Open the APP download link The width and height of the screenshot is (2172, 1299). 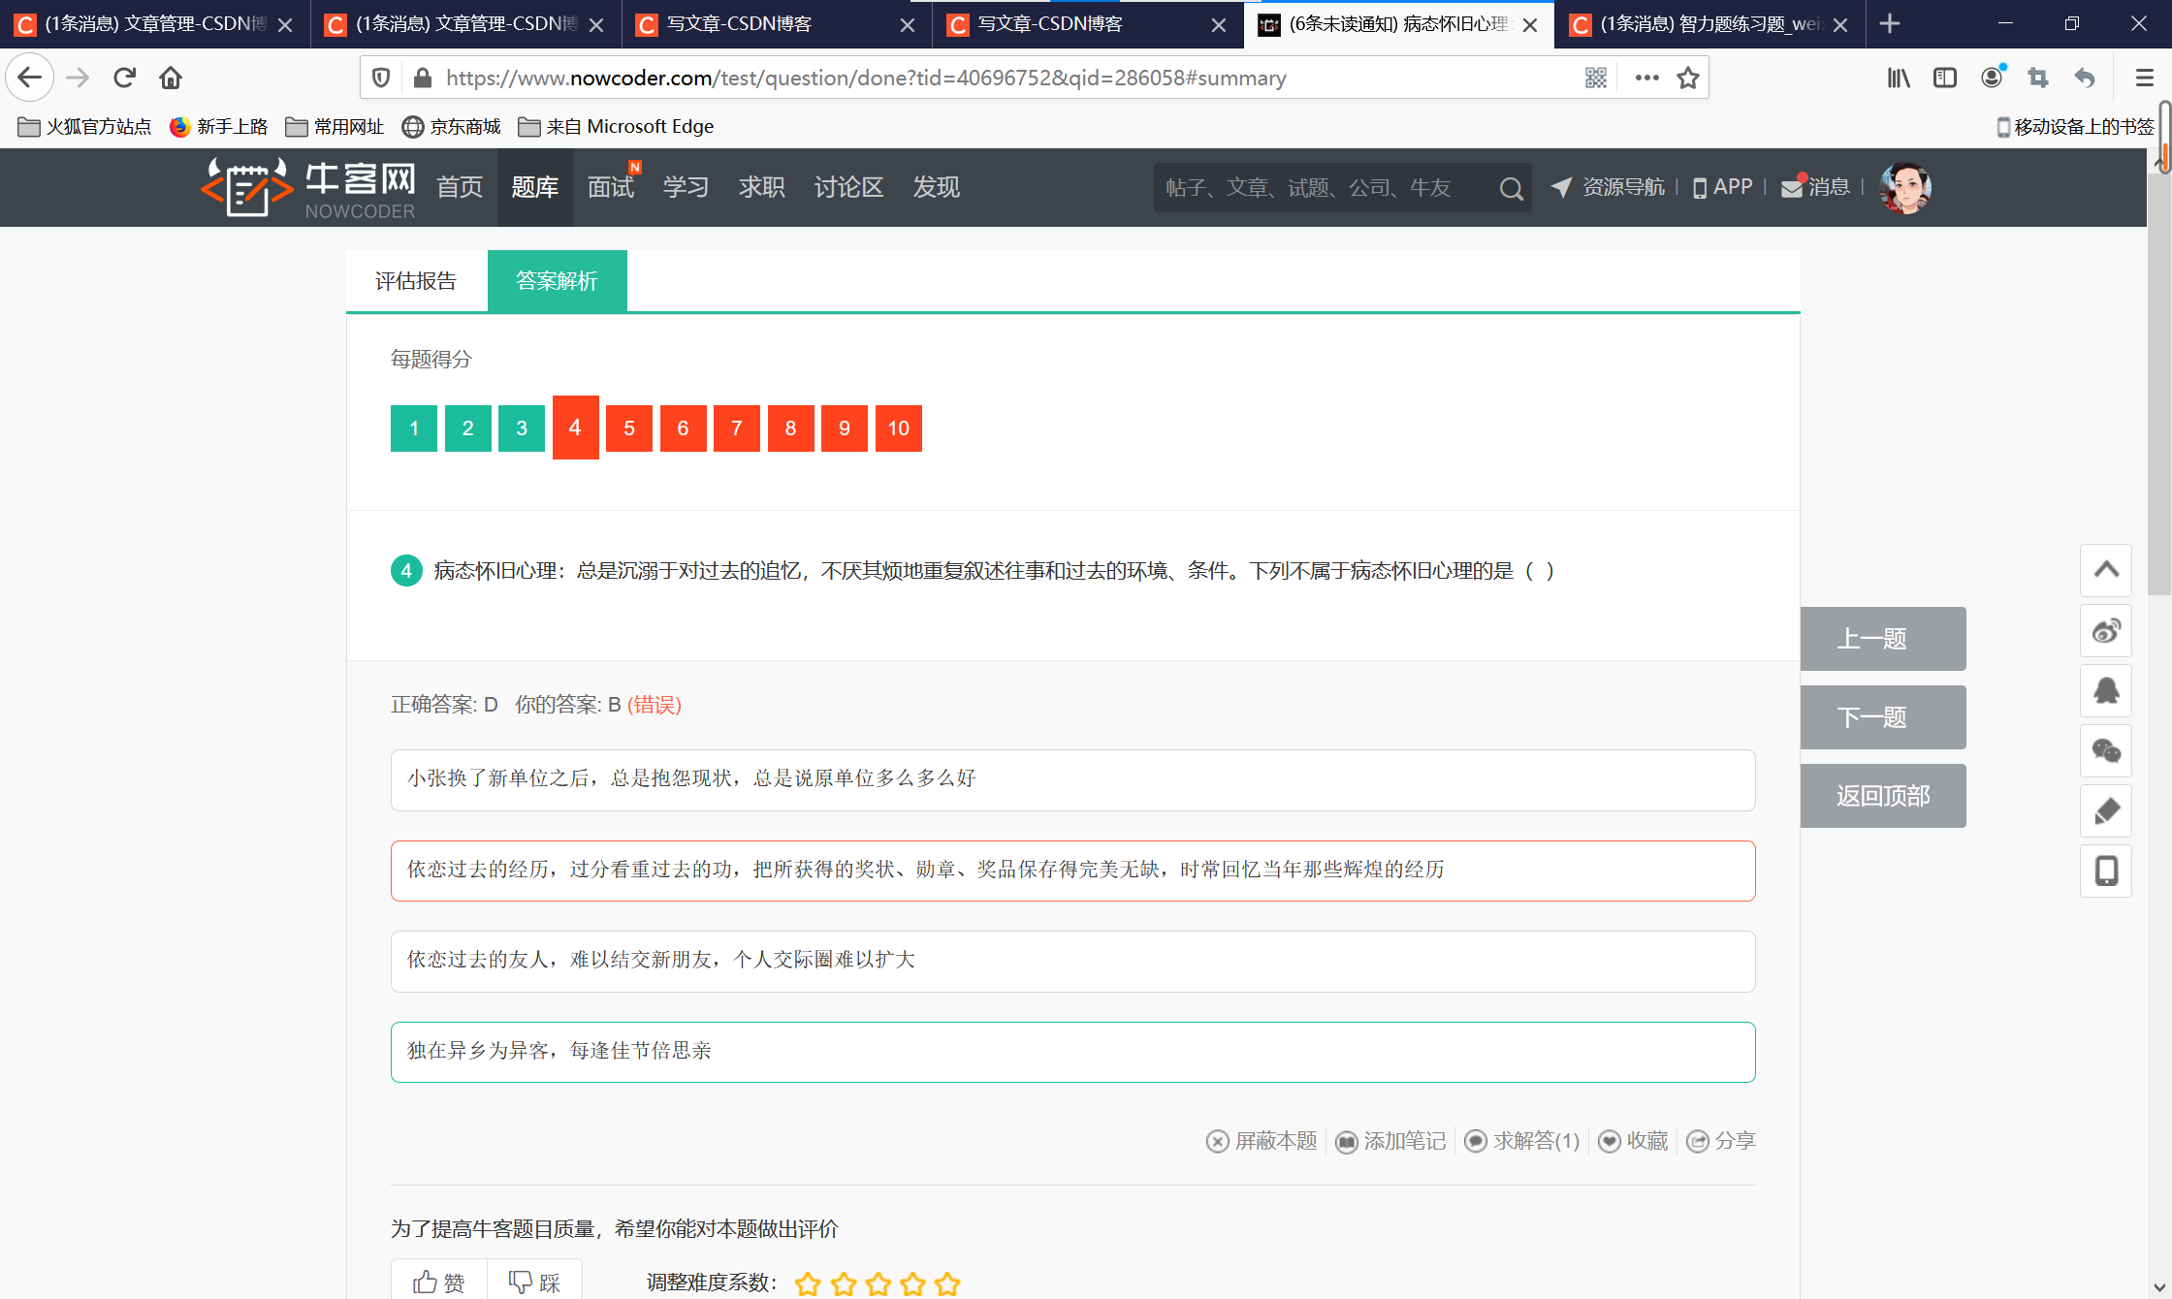pyautogui.click(x=1722, y=187)
